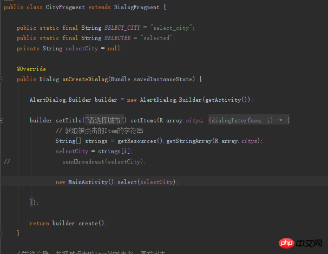Click the select method call on MainActivity
This screenshot has height=254, width=328.
[127, 182]
